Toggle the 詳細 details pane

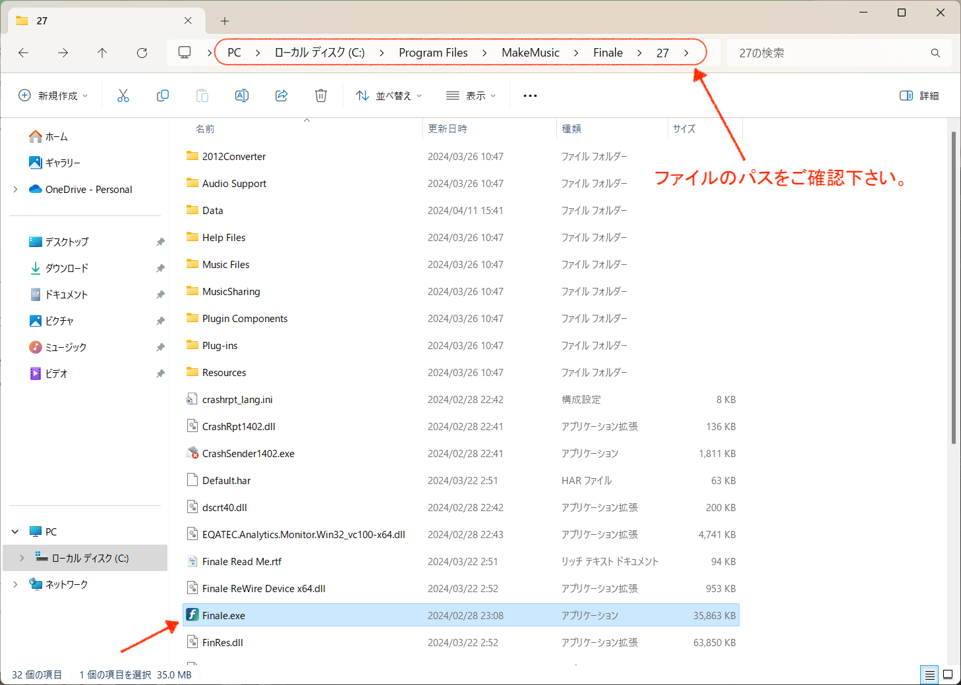(919, 96)
